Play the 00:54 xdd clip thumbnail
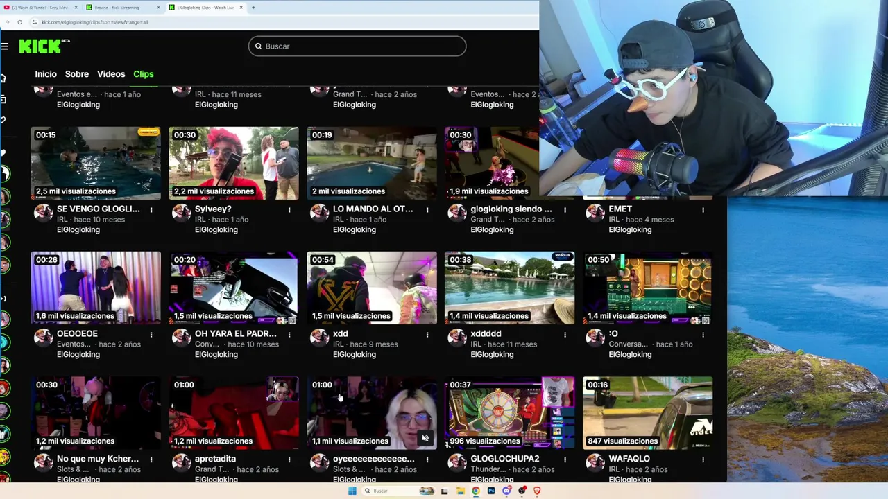 coord(372,288)
